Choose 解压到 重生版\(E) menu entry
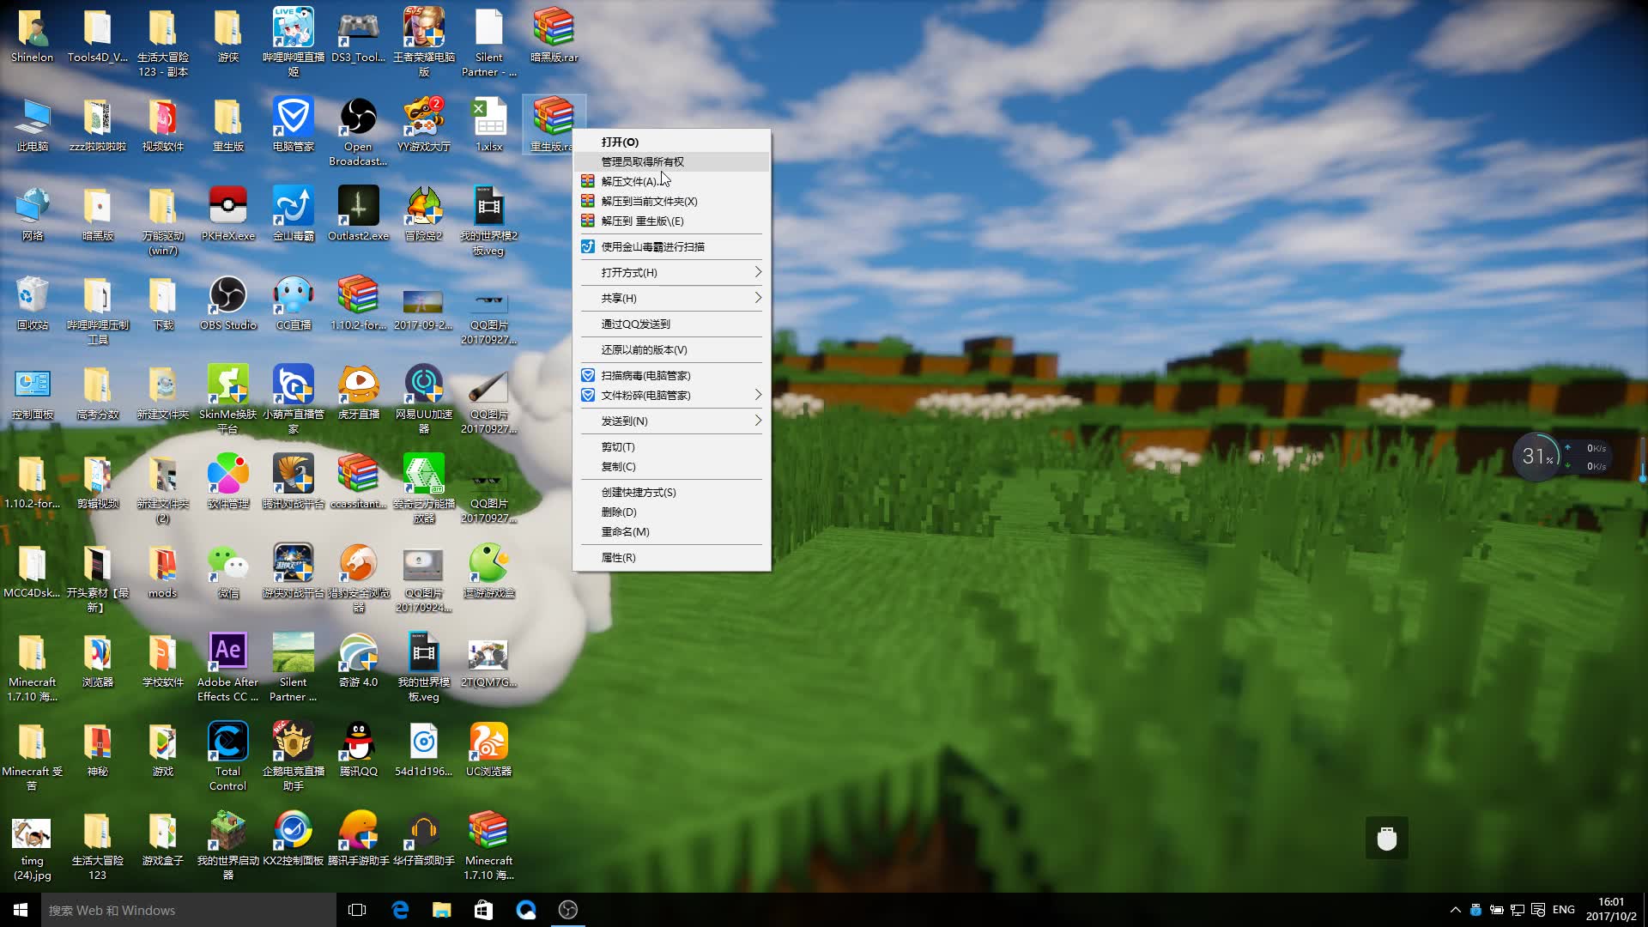This screenshot has width=1648, height=927. [671, 221]
